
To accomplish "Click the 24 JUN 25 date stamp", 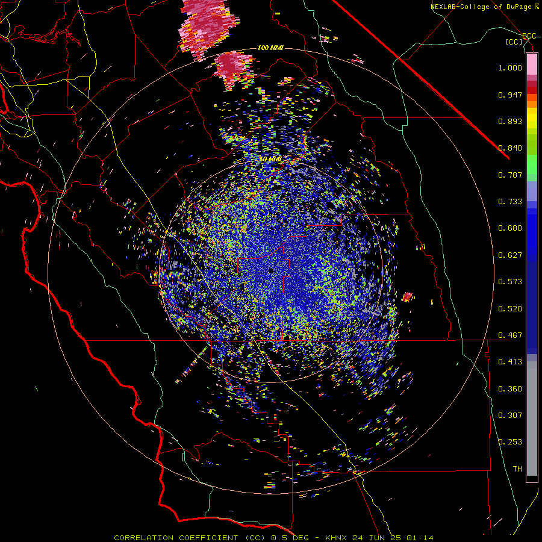I will pyautogui.click(x=377, y=538).
